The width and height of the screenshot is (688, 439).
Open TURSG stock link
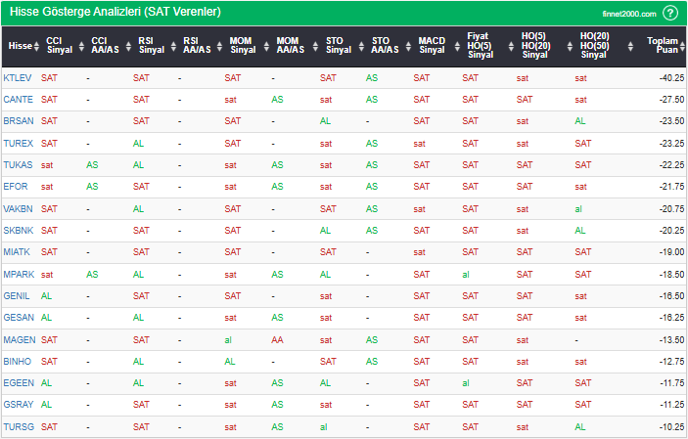coord(19,426)
